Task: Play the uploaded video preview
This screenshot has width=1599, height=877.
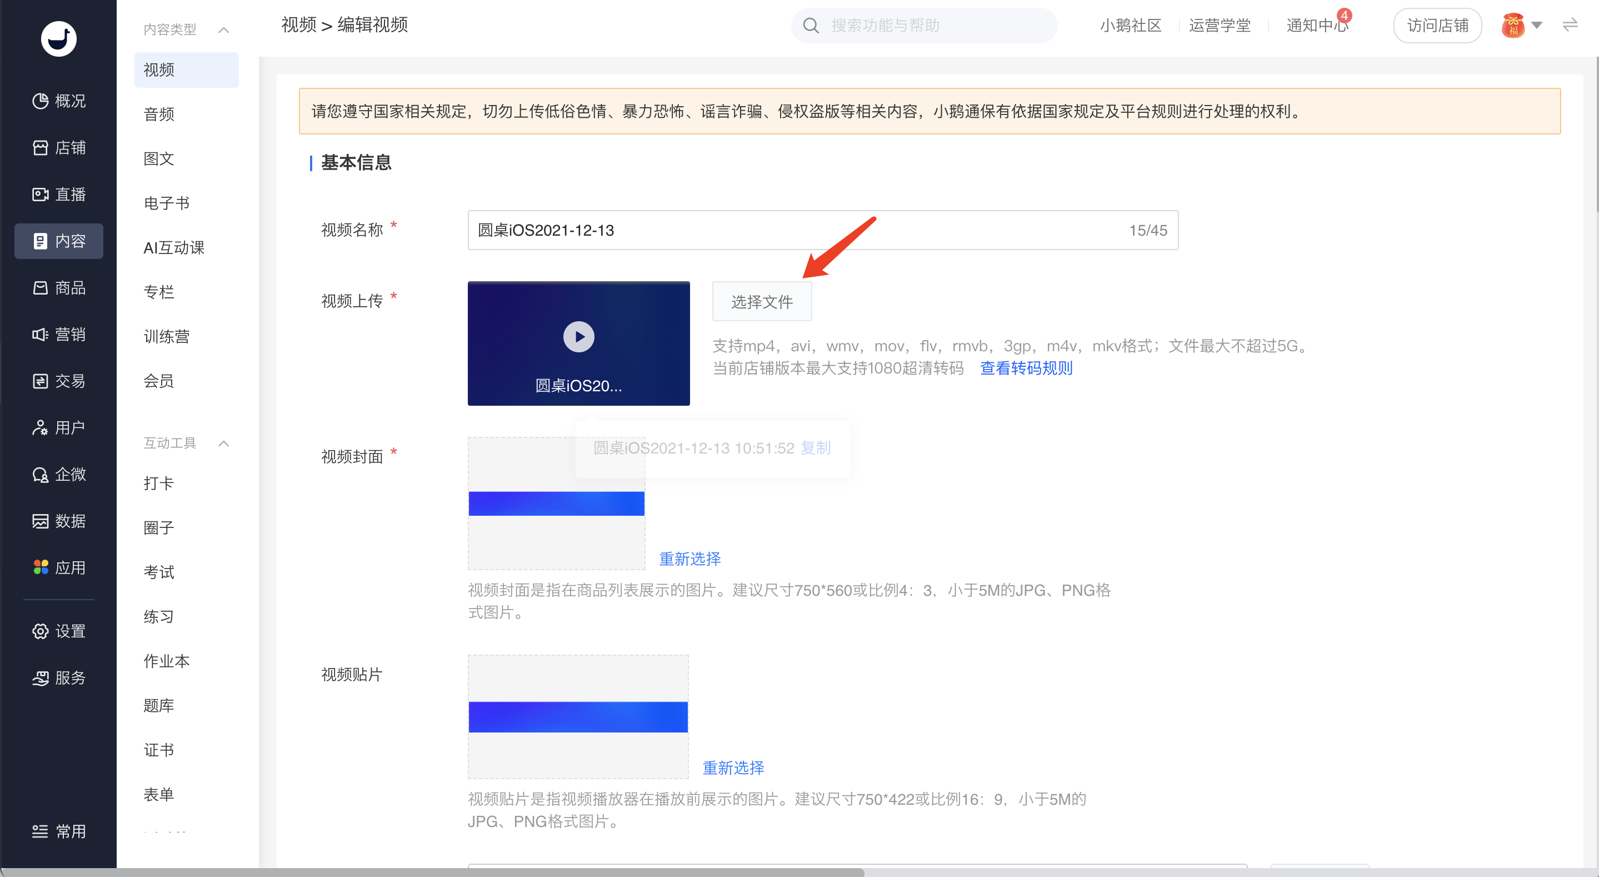Action: [x=578, y=337]
